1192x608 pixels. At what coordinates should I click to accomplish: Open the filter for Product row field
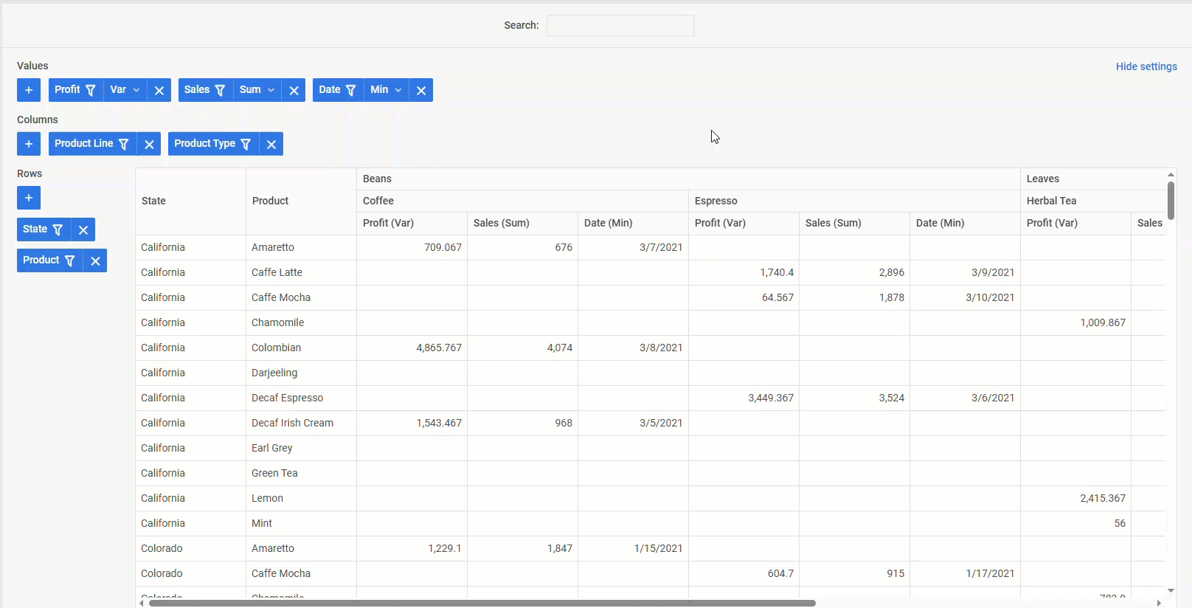tap(70, 260)
